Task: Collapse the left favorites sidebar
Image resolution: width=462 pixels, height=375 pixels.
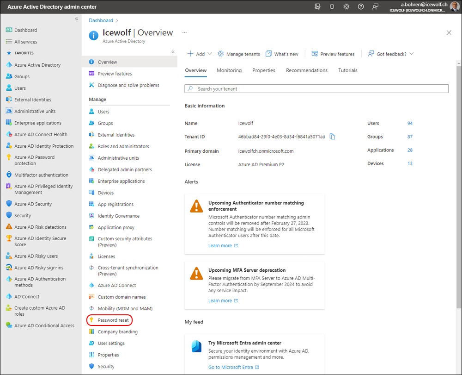Action: (77, 19)
